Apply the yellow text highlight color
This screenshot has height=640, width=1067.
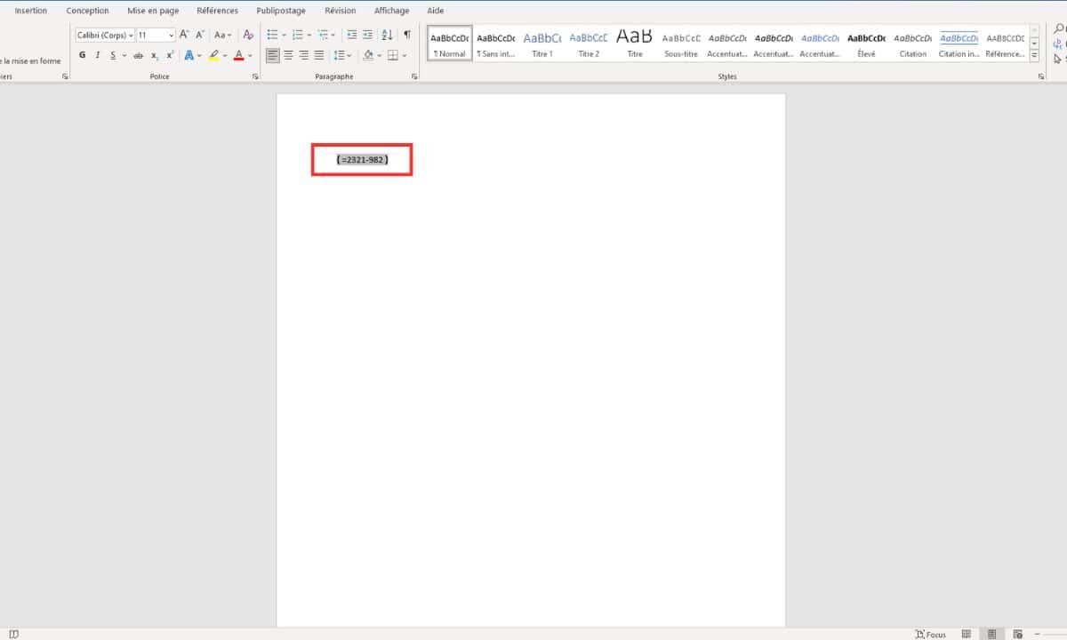click(x=213, y=55)
